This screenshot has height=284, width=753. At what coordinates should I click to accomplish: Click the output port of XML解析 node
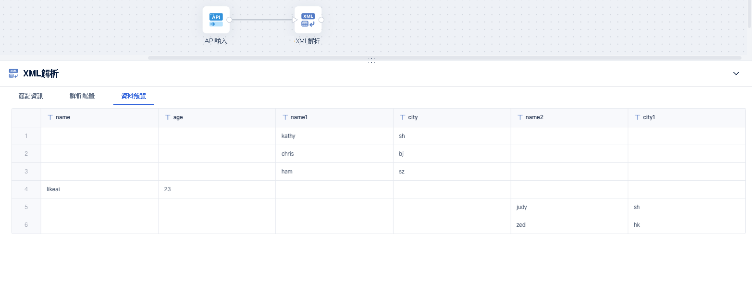[321, 20]
